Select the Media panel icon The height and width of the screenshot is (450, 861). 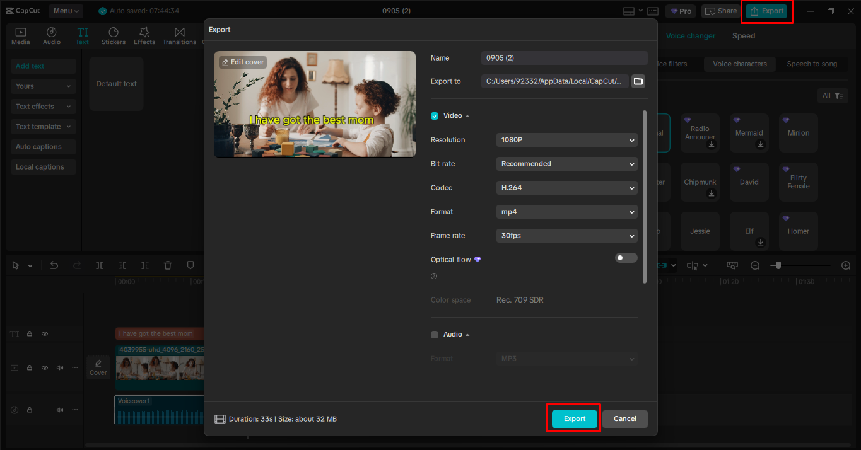[x=20, y=35]
